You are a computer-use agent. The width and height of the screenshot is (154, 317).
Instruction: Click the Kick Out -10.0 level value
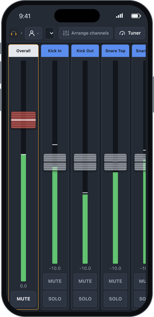[x=85, y=268]
